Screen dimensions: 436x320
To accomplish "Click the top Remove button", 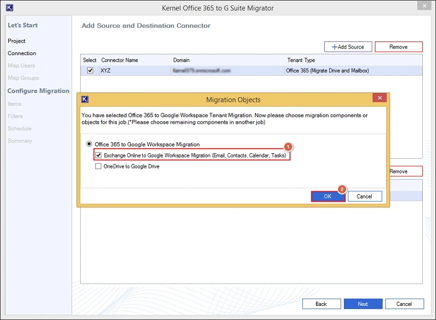I will (398, 47).
